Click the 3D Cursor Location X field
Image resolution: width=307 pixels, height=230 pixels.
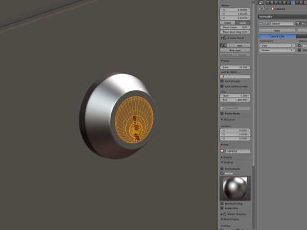tap(235, 130)
